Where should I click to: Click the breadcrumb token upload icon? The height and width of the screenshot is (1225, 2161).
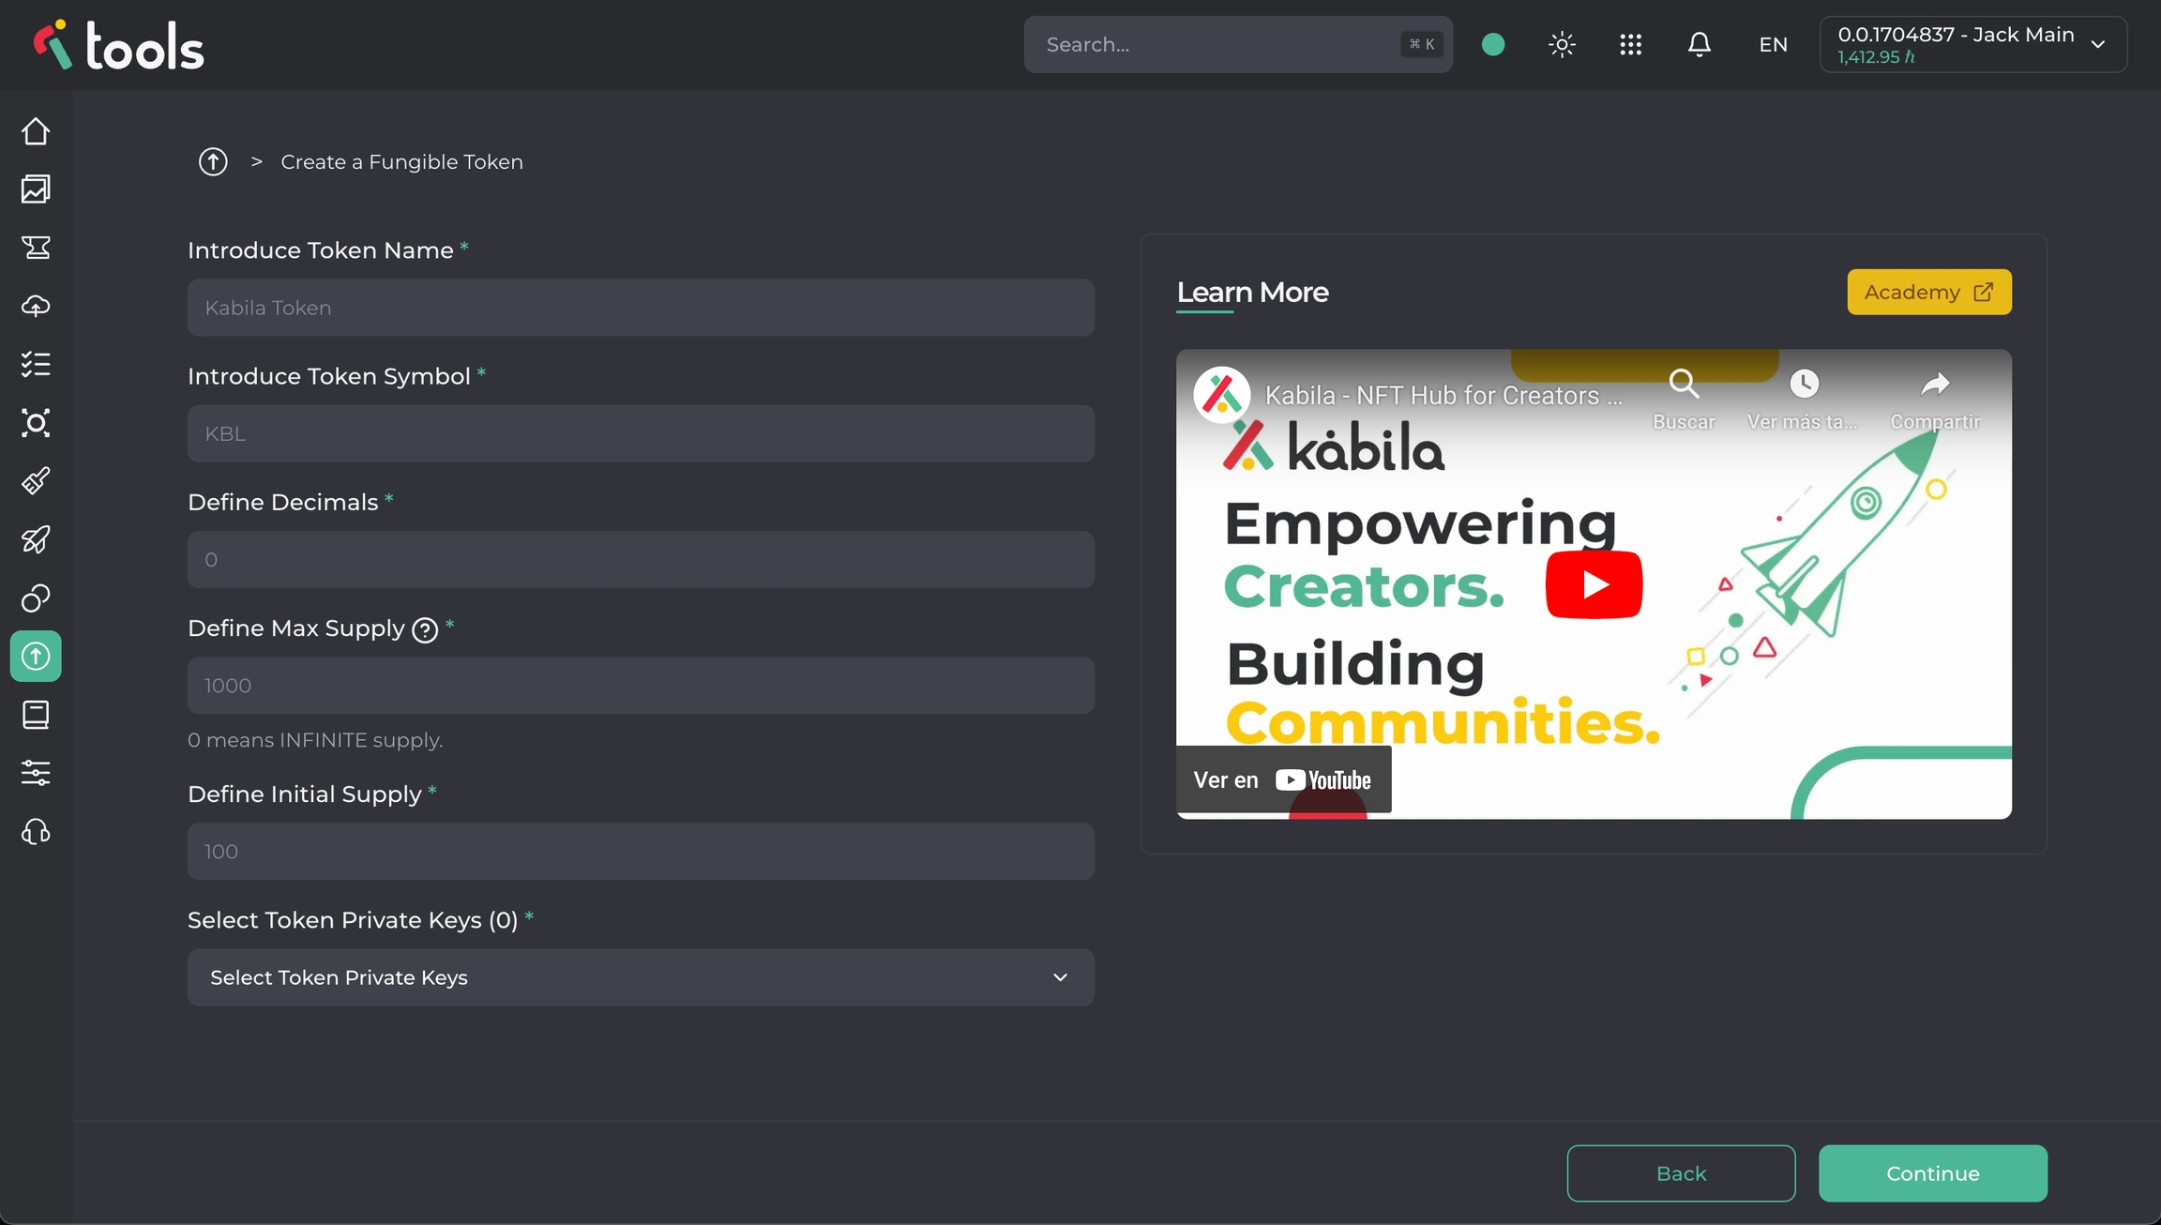pos(213,161)
